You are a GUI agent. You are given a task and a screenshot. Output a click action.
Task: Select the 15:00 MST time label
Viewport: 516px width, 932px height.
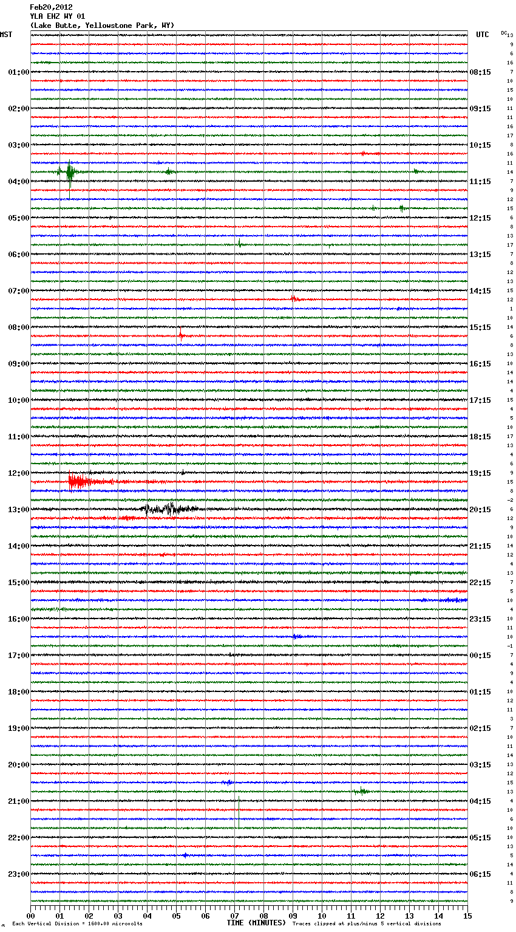(19, 583)
